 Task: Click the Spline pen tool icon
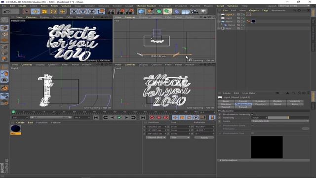pos(150,11)
